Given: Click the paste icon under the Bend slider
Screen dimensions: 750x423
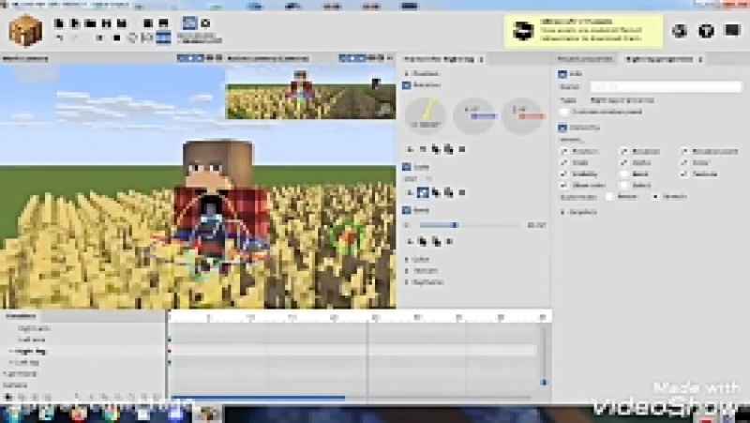Looking at the screenshot, I should coord(436,242).
